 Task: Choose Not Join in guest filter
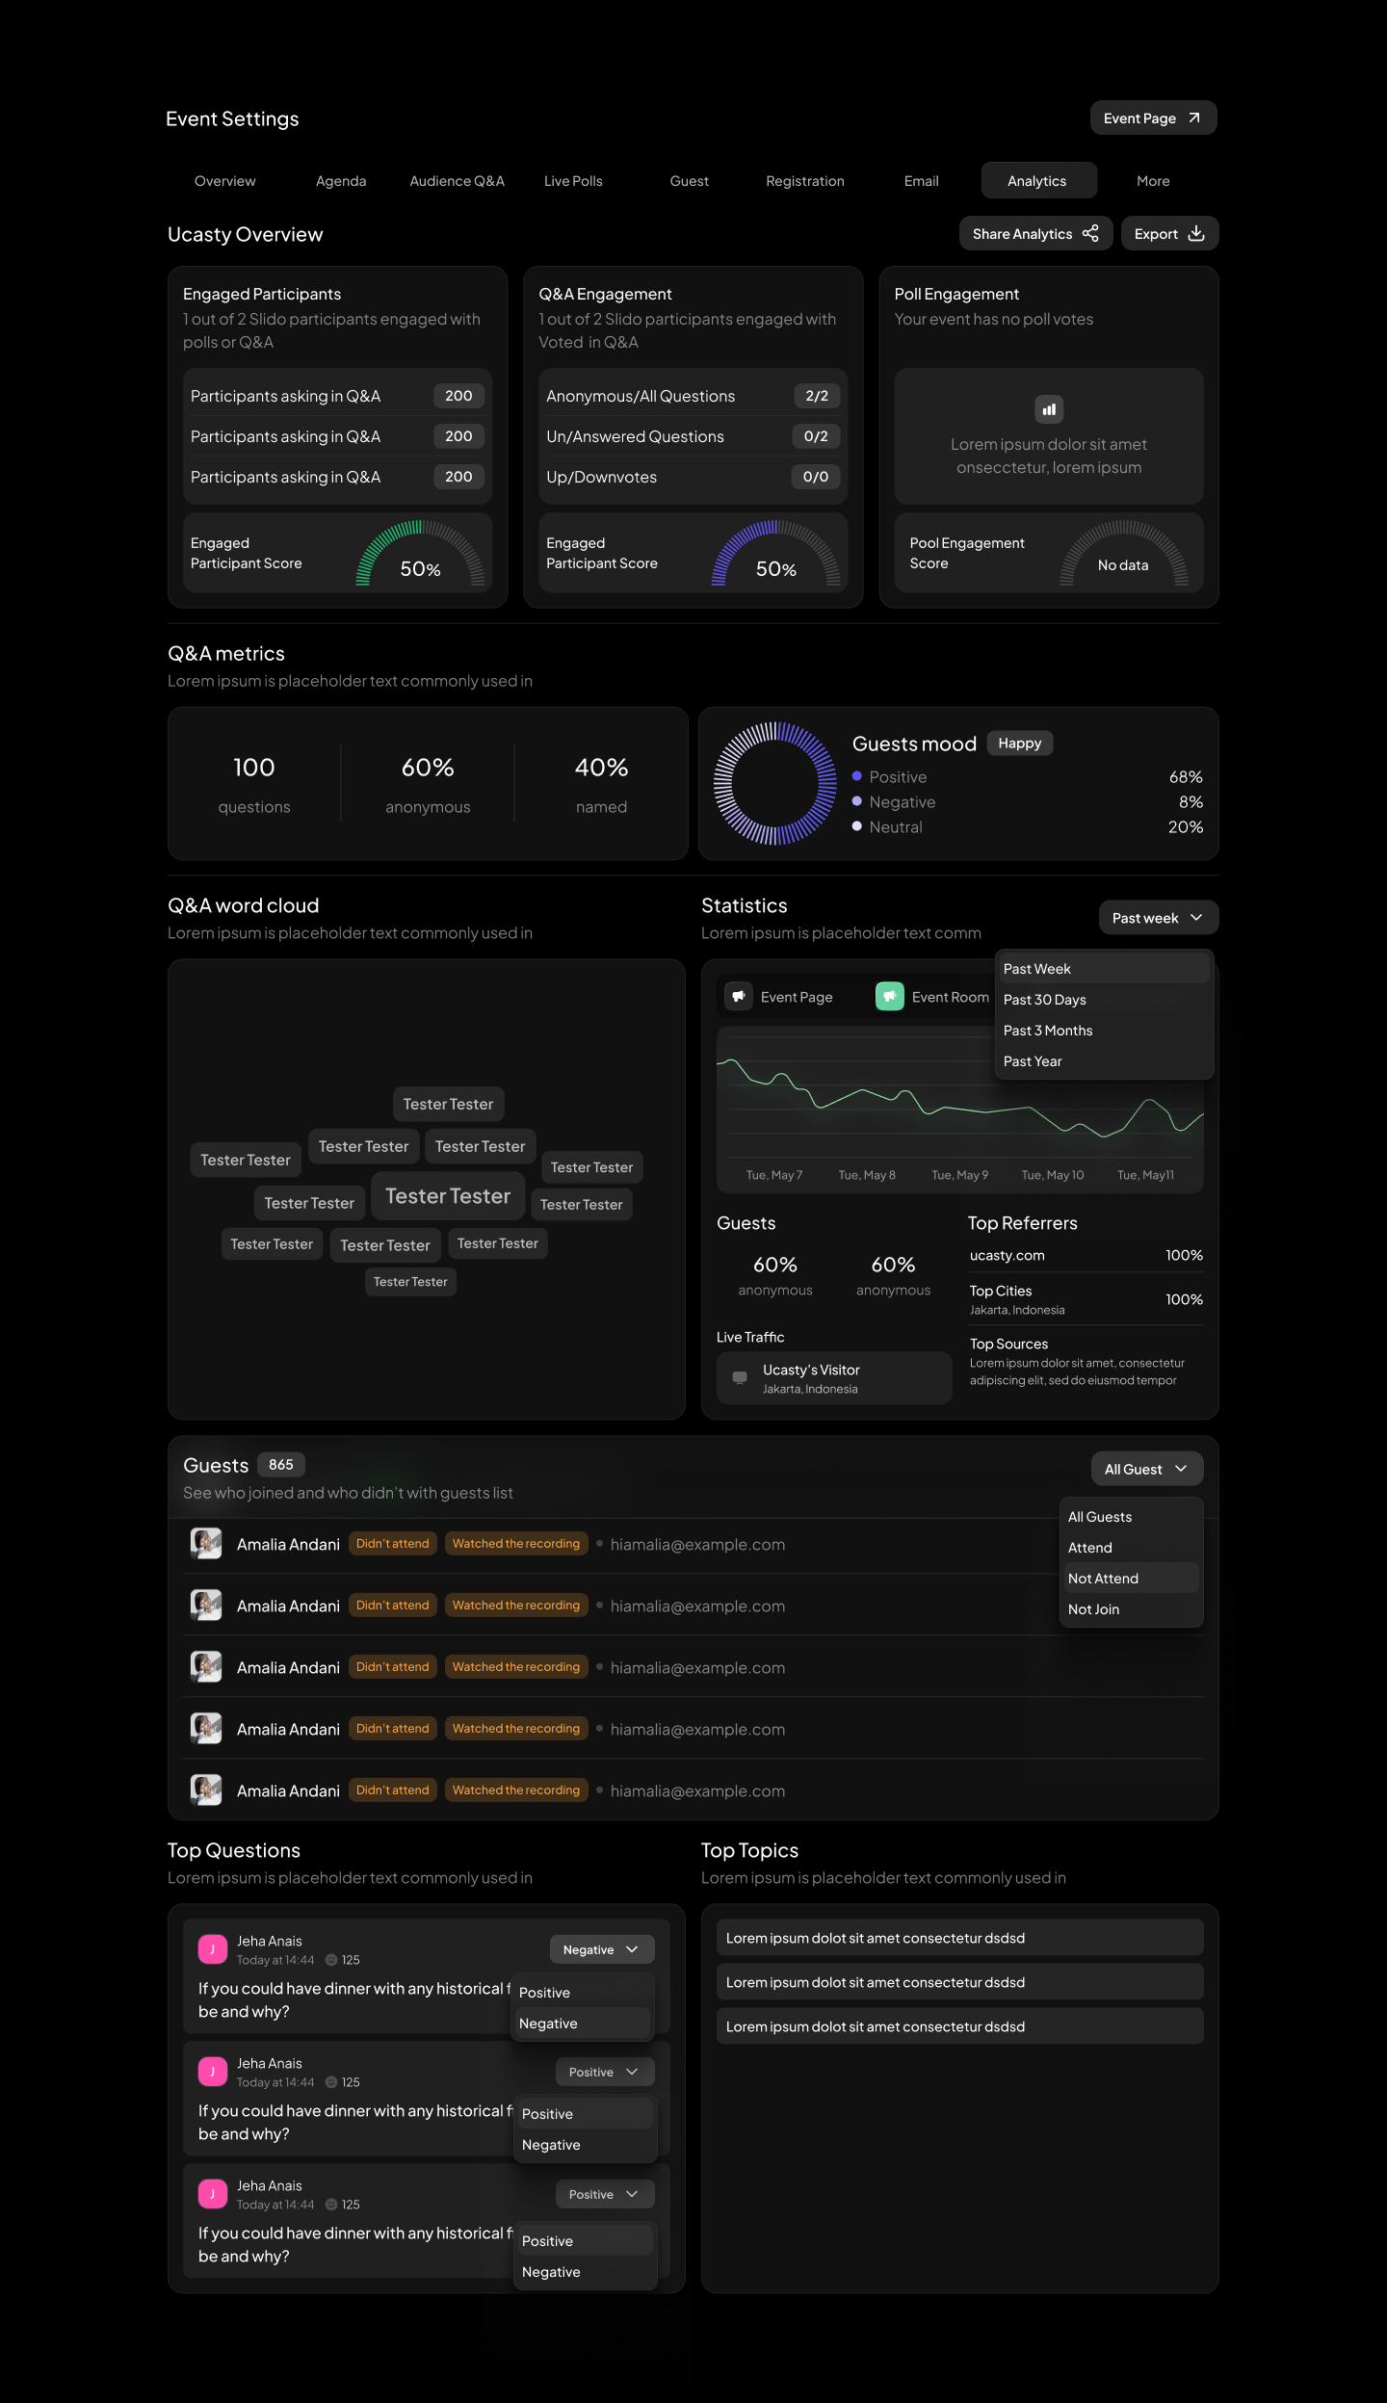pos(1131,1608)
